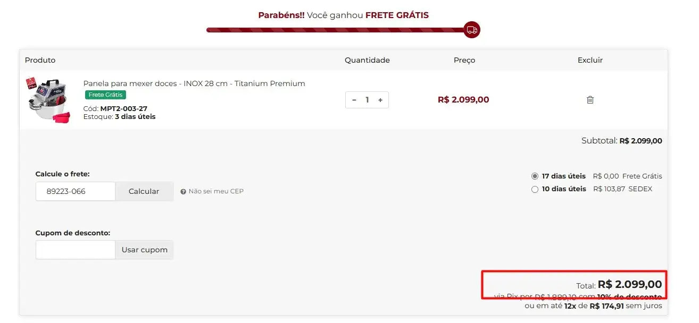The image size is (699, 323).
Task: Choose the 10 dias úteis SEDEX option
Action: coord(535,189)
